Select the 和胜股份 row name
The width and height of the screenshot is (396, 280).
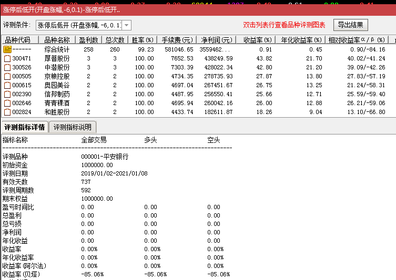[57, 112]
